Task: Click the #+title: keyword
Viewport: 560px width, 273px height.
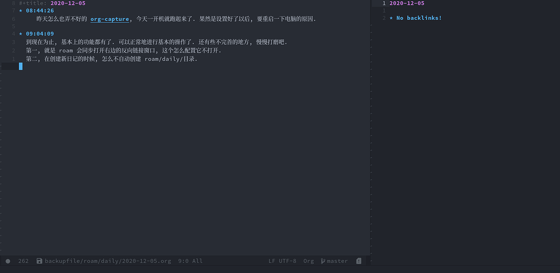Action: tap(33, 3)
